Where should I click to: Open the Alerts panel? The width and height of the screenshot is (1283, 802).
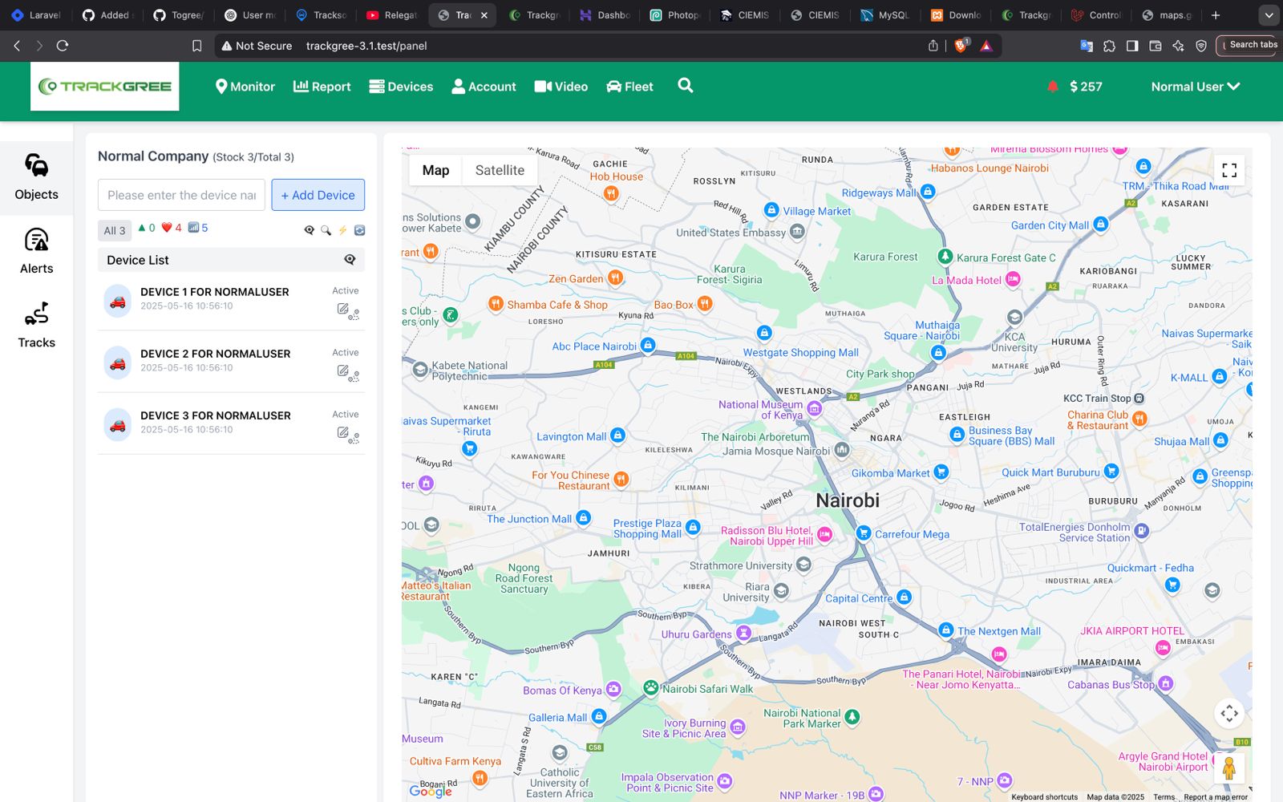pyautogui.click(x=36, y=250)
